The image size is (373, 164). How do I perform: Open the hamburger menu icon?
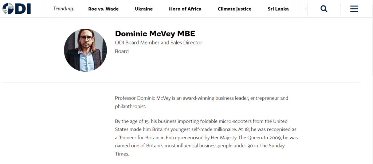[354, 9]
